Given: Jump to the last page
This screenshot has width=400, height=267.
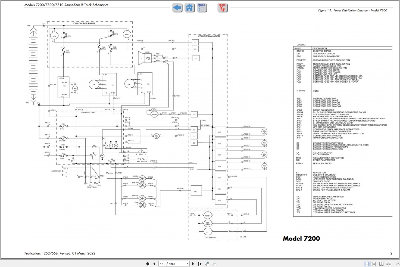Looking at the screenshot, I should point(200,264).
